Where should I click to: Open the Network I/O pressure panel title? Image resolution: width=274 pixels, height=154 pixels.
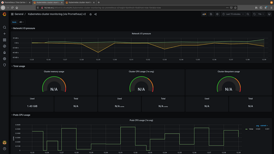(x=141, y=34)
